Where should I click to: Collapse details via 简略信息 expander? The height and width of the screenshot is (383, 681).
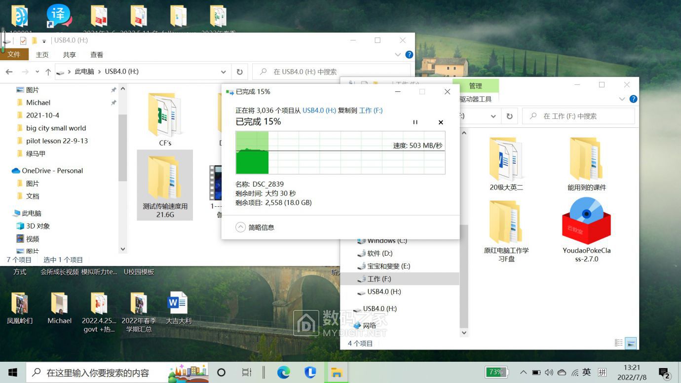coord(241,227)
